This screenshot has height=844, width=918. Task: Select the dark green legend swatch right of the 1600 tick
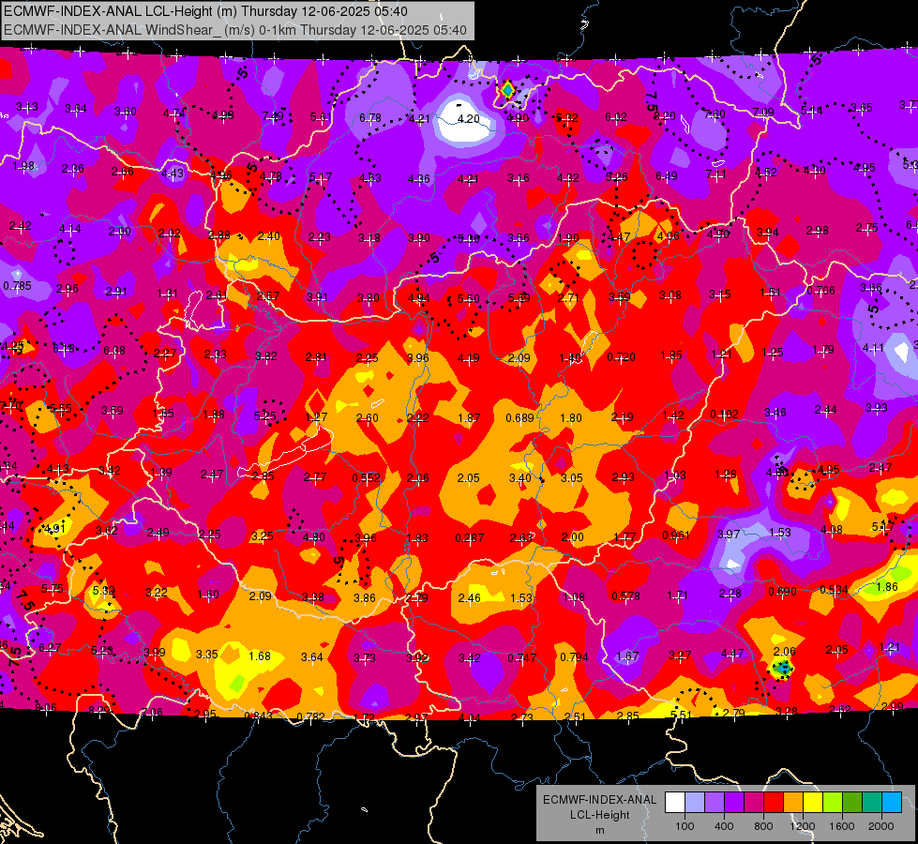pos(852,802)
